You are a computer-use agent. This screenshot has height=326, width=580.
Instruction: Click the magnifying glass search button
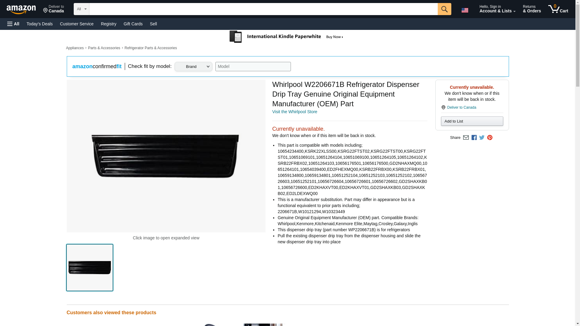click(444, 9)
